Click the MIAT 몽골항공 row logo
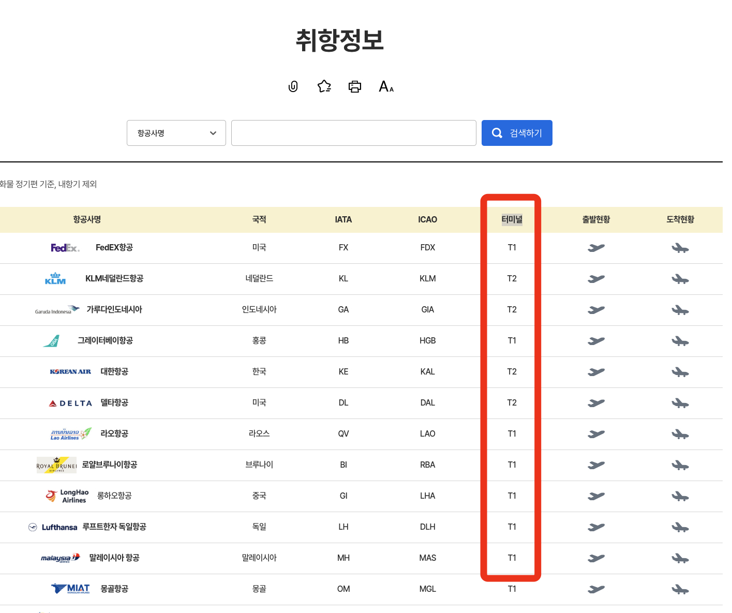The height and width of the screenshot is (613, 732). coord(70,589)
